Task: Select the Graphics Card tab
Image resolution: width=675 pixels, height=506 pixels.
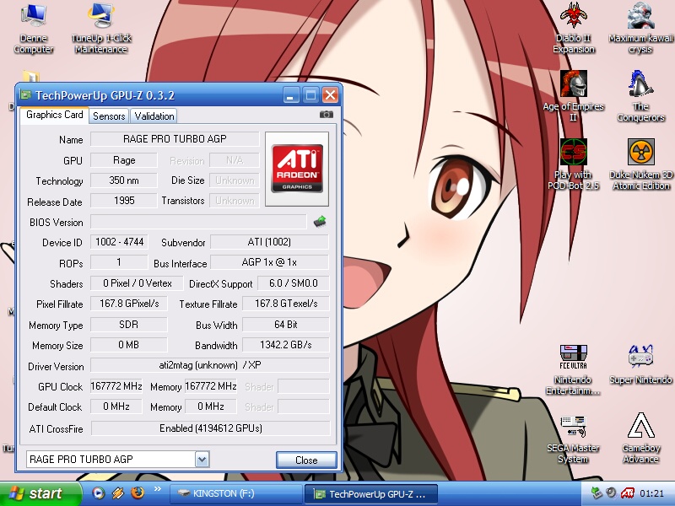Action: coord(54,115)
